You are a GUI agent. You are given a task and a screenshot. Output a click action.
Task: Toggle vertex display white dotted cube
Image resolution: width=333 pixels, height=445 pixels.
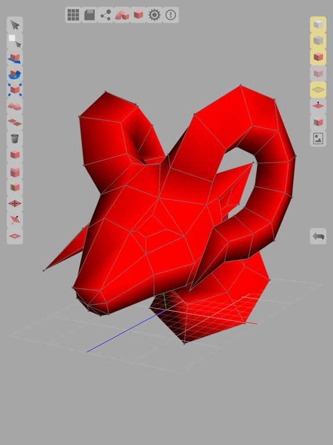pos(318,25)
